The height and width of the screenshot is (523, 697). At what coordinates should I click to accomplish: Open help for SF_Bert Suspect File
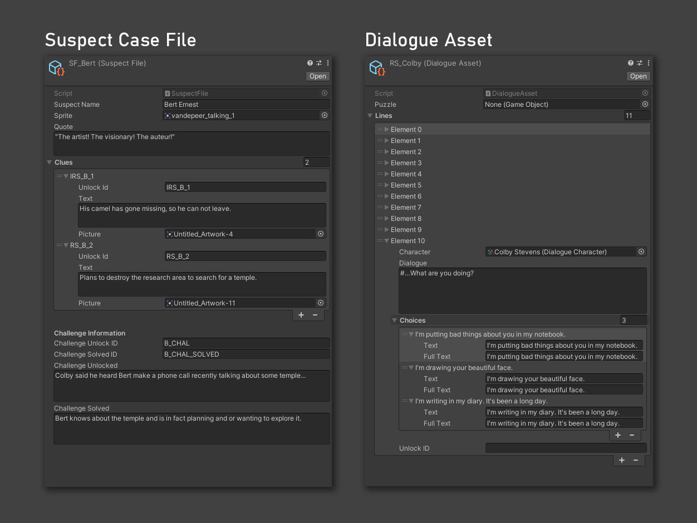click(x=310, y=63)
